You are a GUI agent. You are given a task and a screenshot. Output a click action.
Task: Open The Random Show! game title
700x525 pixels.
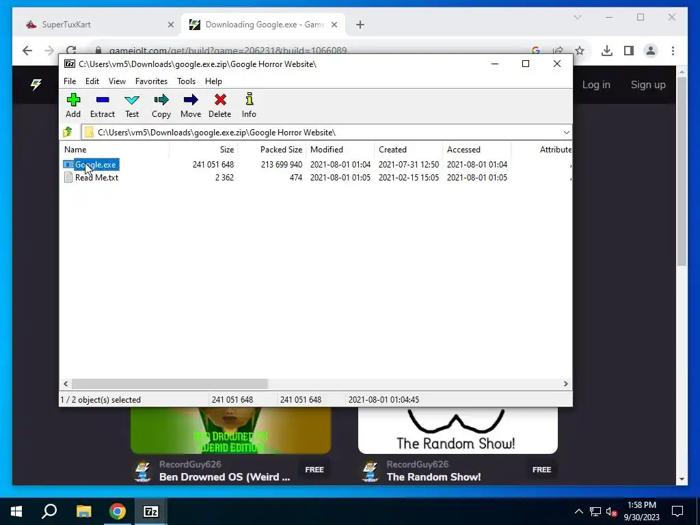(x=433, y=476)
